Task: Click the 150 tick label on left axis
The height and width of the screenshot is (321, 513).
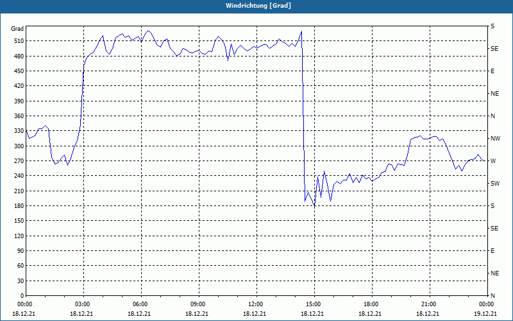Action: tap(19, 221)
